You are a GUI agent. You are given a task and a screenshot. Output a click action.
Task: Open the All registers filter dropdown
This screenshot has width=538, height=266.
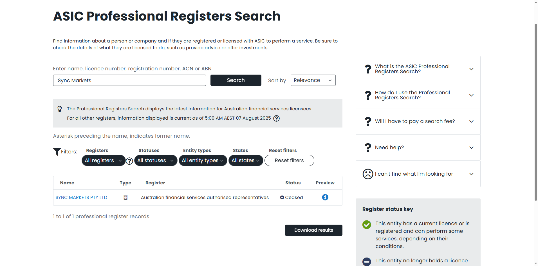point(103,160)
